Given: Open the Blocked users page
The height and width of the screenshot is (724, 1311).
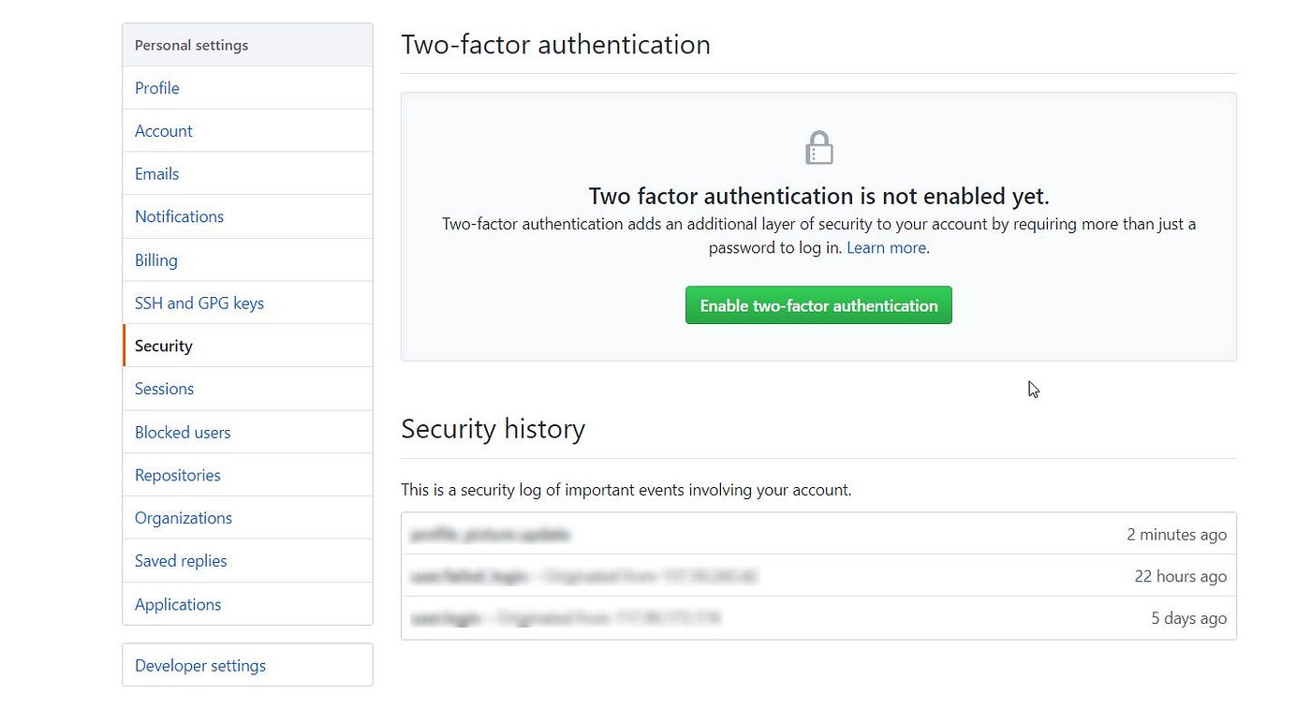Looking at the screenshot, I should point(182,432).
